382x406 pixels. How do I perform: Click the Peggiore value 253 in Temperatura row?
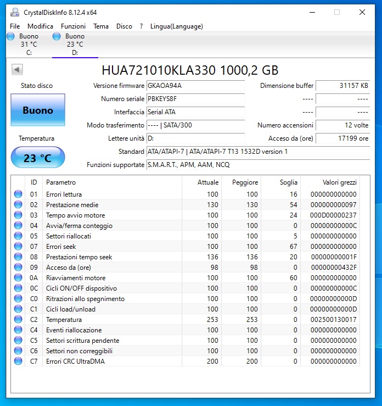[252, 320]
